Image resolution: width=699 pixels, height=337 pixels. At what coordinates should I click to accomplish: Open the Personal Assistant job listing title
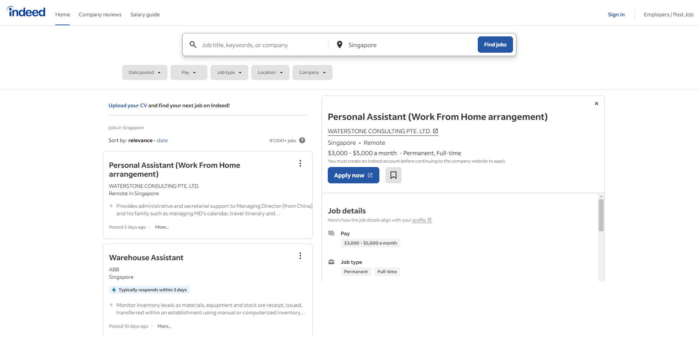pyautogui.click(x=174, y=170)
